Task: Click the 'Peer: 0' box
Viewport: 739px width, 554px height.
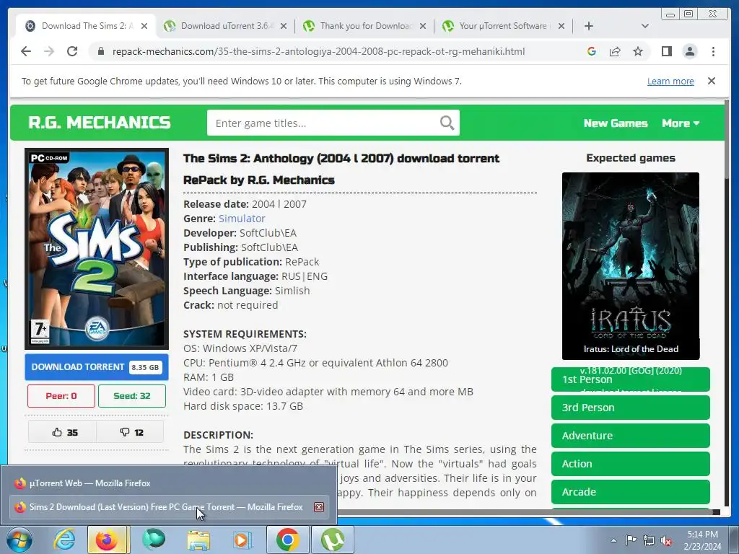Action: tap(61, 396)
